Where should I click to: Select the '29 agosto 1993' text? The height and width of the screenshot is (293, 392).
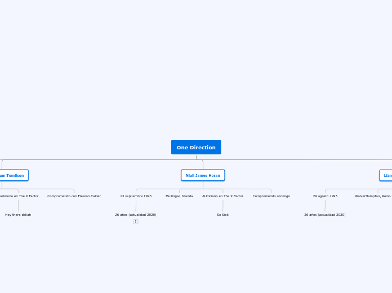[325, 196]
